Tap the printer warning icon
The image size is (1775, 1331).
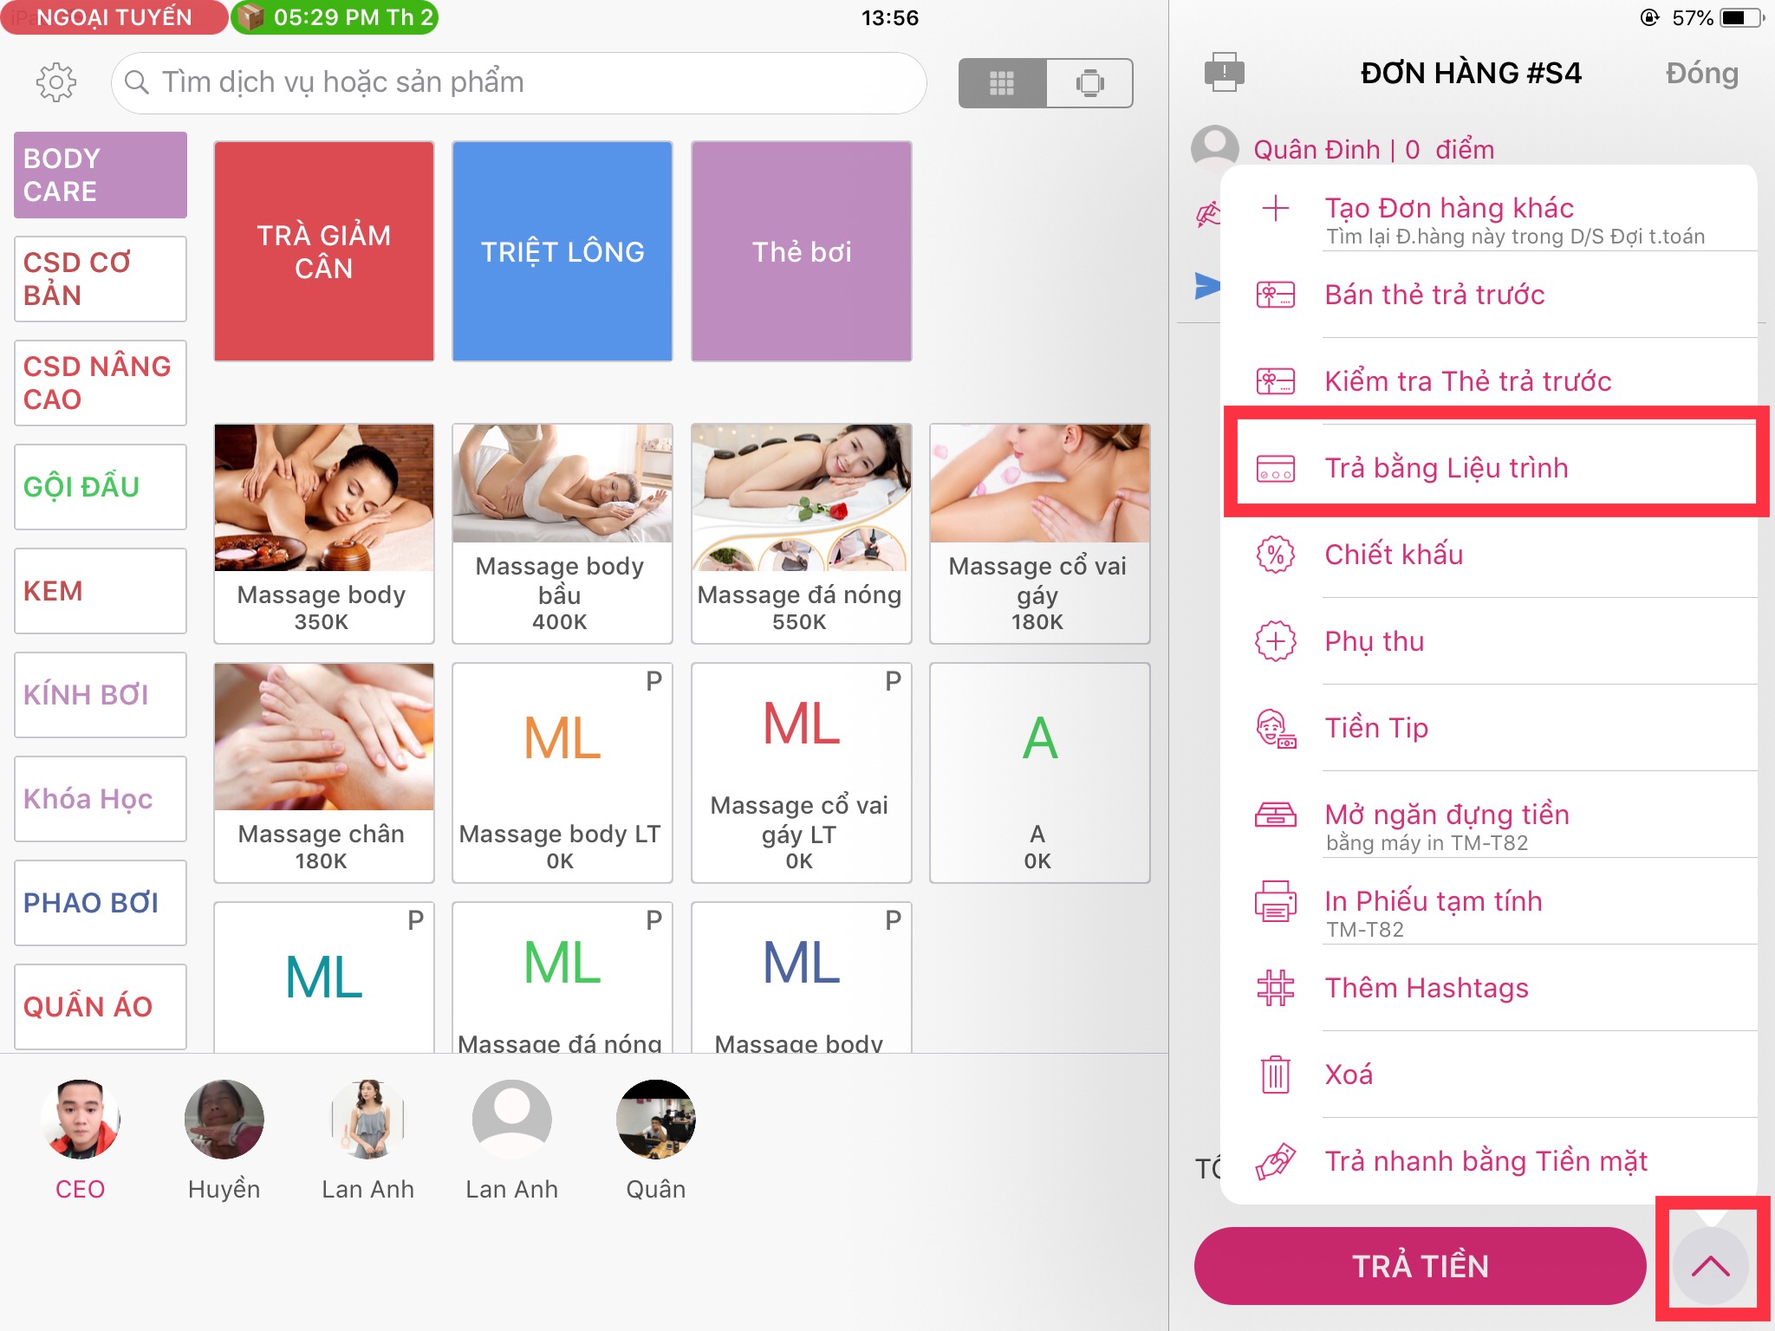pos(1224,72)
